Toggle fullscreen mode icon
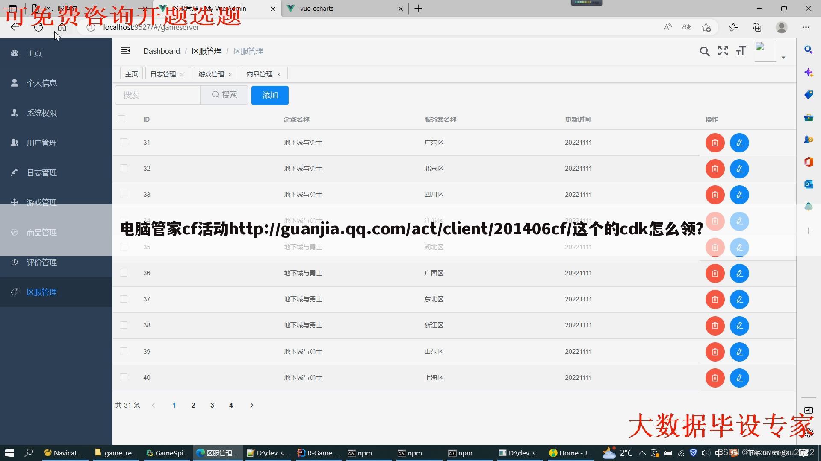This screenshot has width=821, height=461. click(723, 51)
